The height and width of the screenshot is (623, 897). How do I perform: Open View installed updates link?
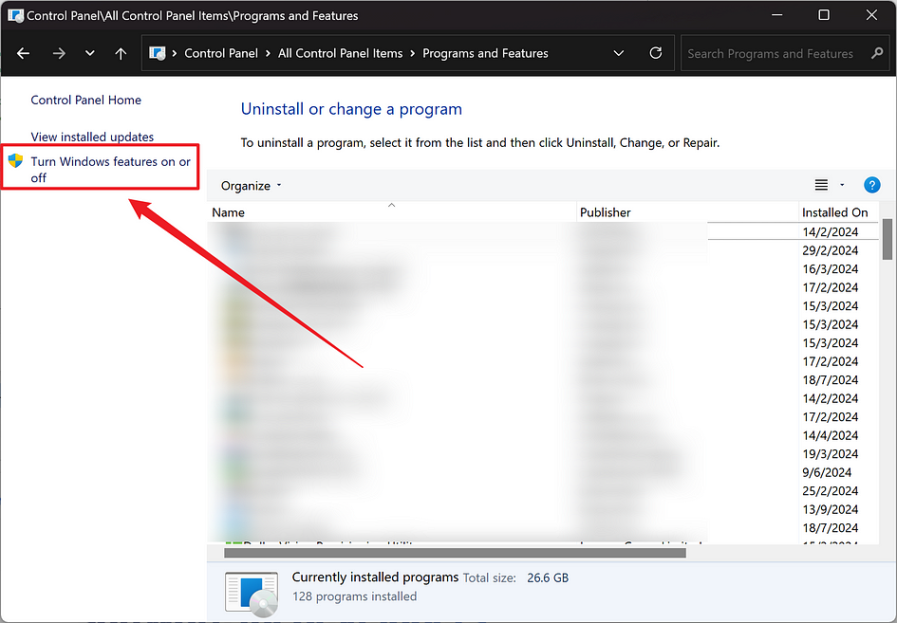point(92,137)
